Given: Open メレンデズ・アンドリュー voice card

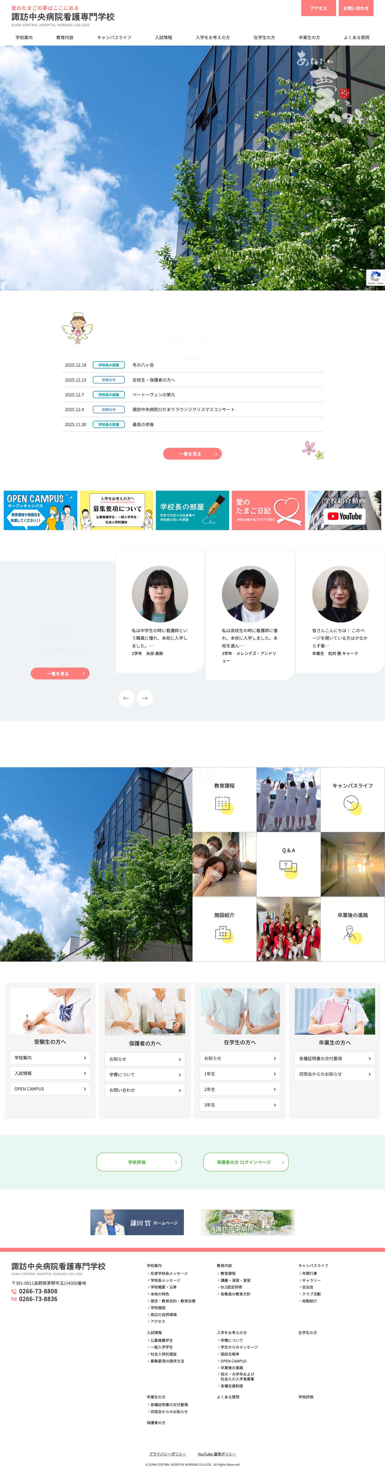Looking at the screenshot, I should 250,615.
